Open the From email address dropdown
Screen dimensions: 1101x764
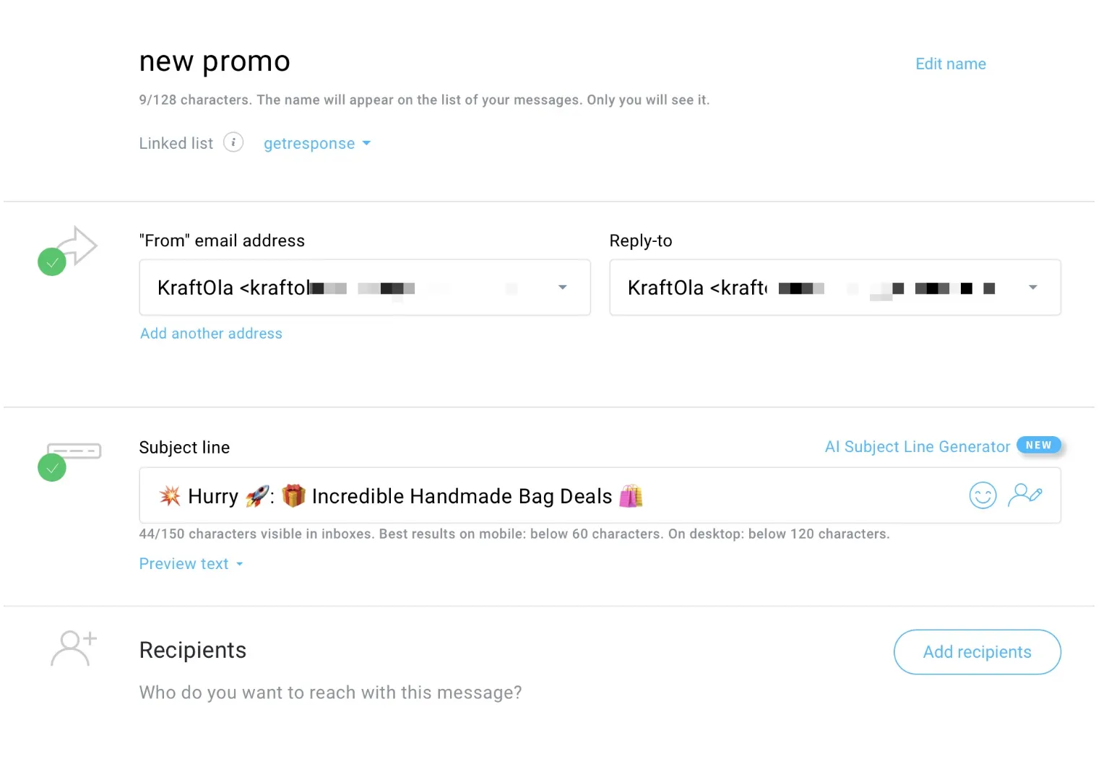coord(365,287)
